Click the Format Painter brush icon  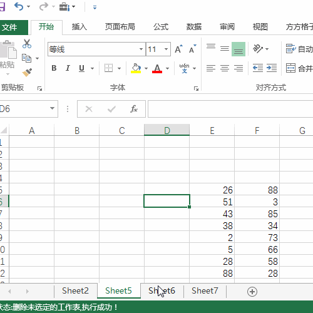27,73
